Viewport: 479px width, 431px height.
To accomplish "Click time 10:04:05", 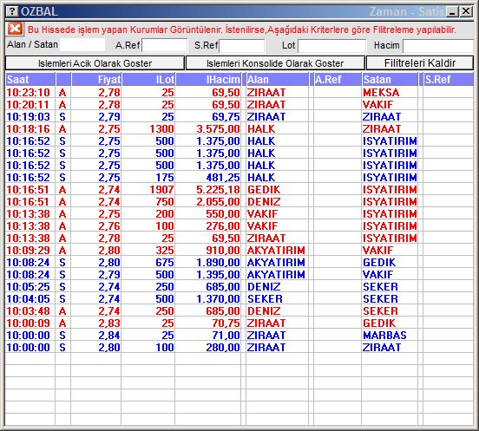I will pos(28,299).
